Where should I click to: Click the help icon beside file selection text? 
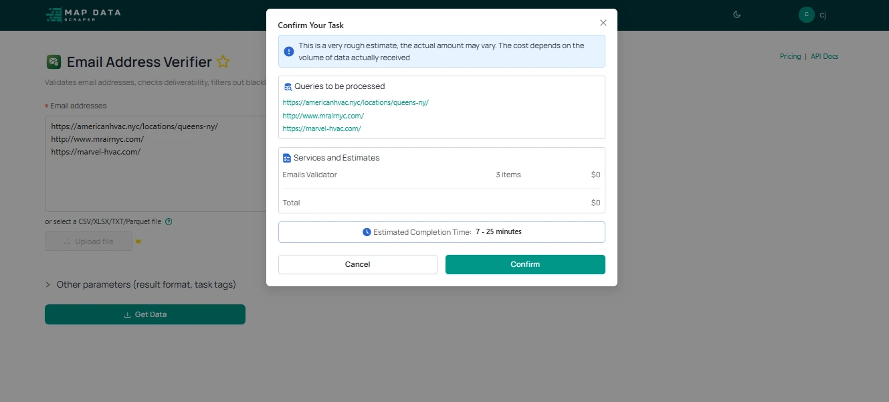[x=169, y=221]
